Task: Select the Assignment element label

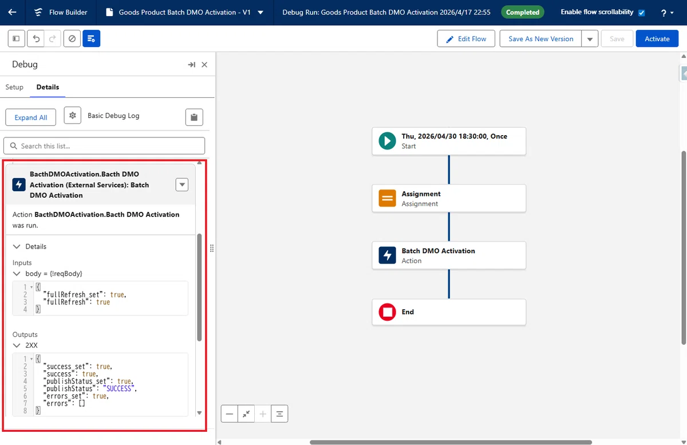Action: (421, 194)
